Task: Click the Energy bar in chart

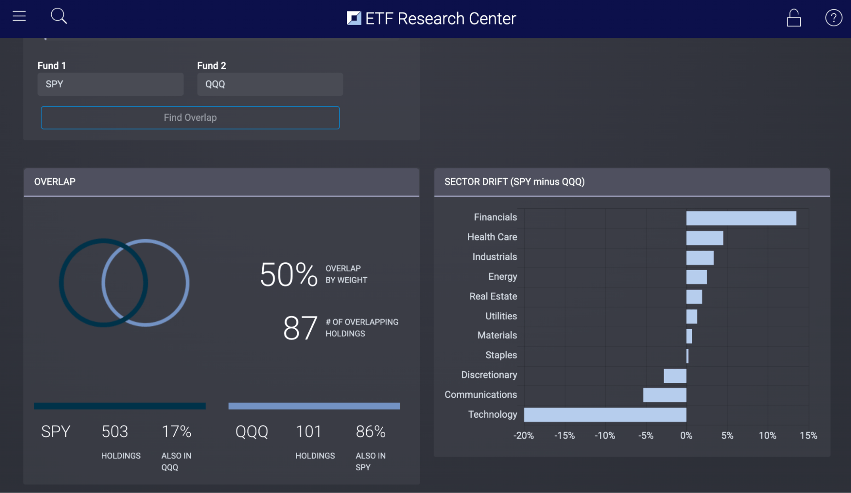Action: coord(696,277)
